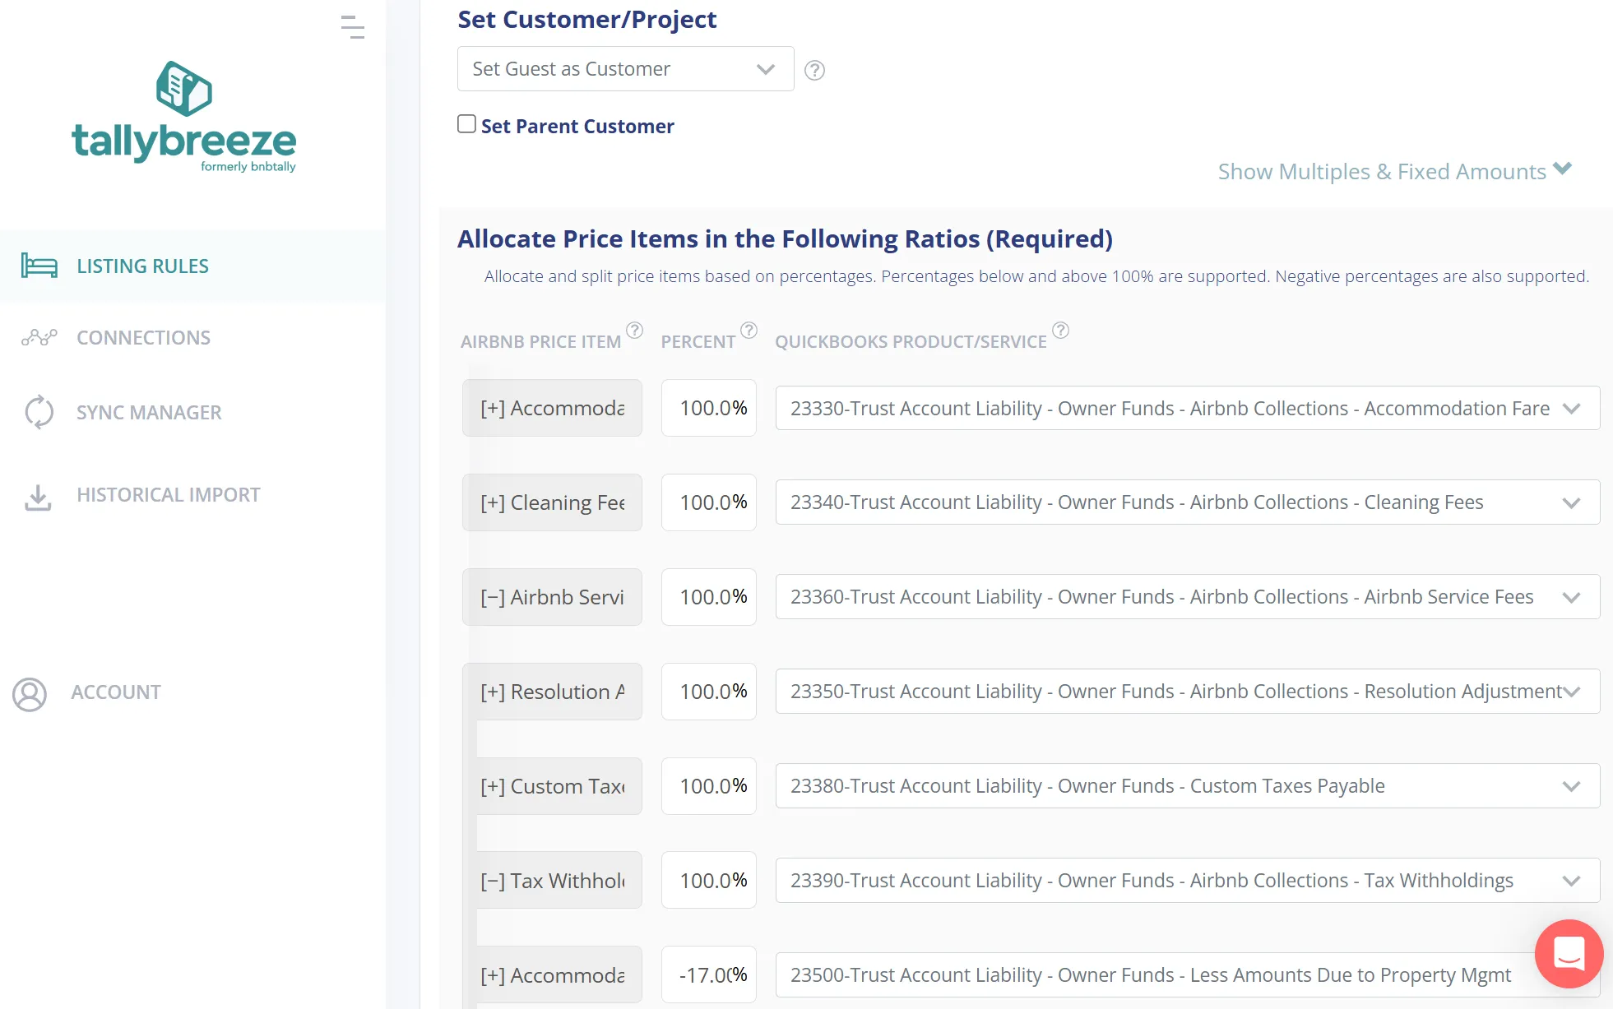This screenshot has height=1009, width=1613.
Task: Click Cleaning Fee percent input field
Action: [708, 502]
